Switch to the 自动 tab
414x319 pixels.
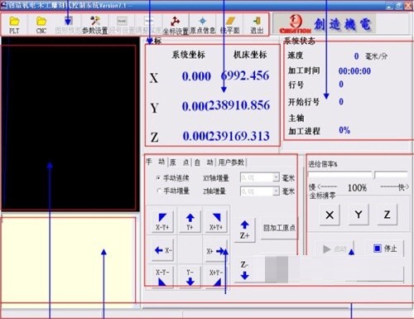coord(204,162)
